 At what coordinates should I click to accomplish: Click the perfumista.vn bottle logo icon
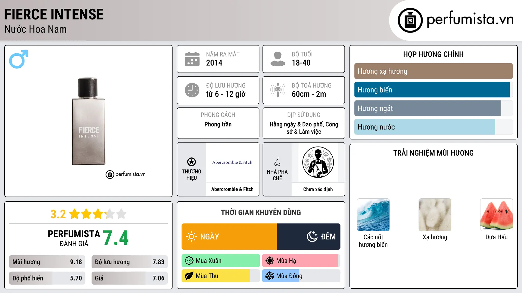click(x=410, y=20)
